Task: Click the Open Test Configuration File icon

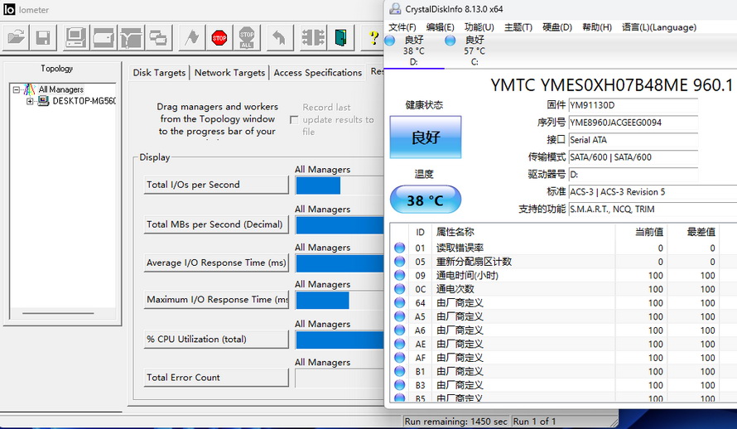Action: [x=17, y=37]
